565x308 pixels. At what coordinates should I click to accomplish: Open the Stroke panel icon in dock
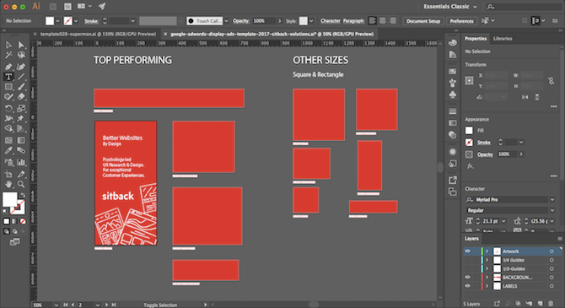pos(453,111)
